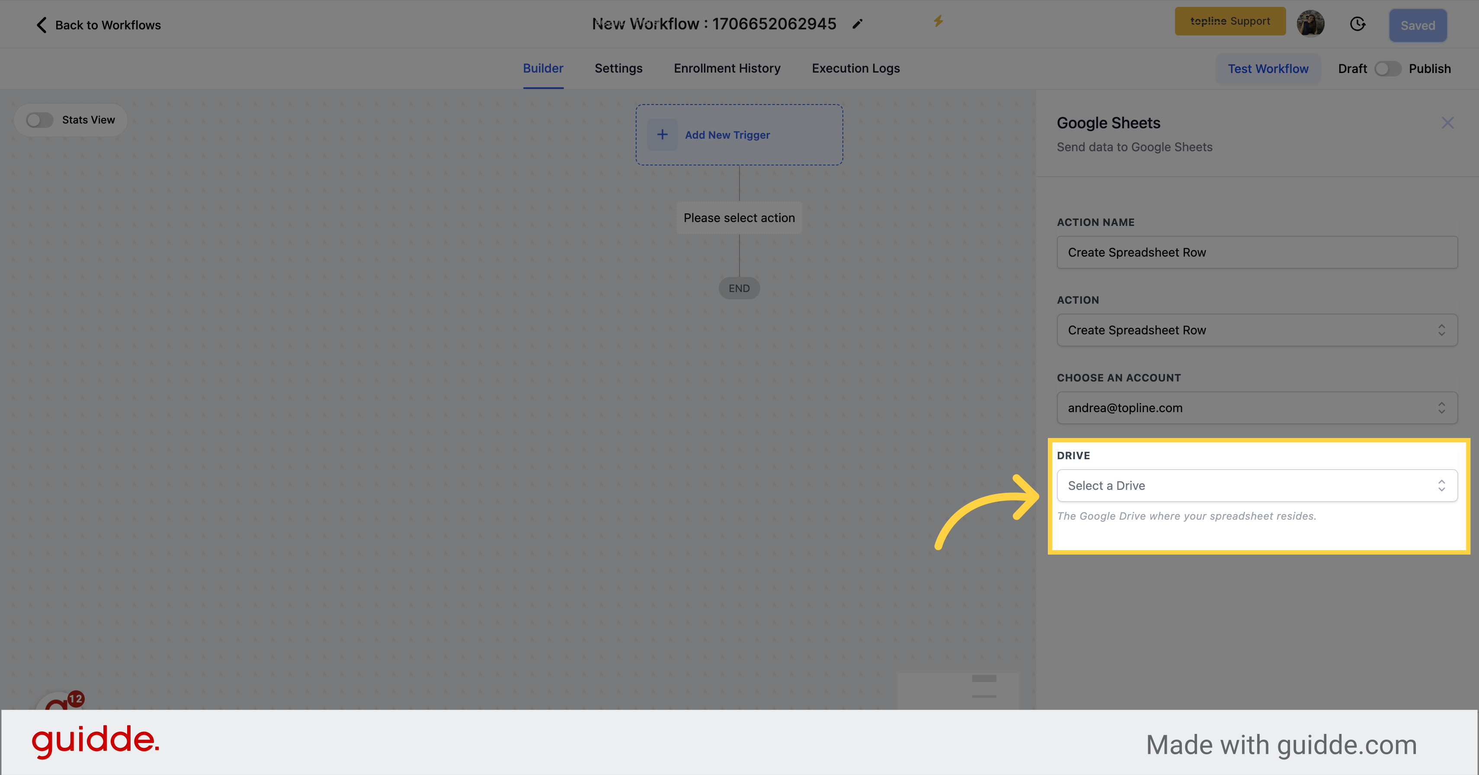Edit workflow name with pencil icon
1479x775 pixels.
coord(857,23)
